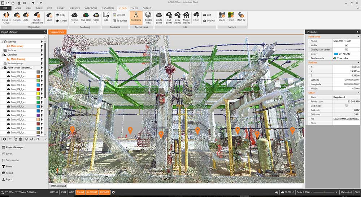Click Color swatch 0; 176; 240 in Properties
This screenshot has width=361, height=197.
[x=336, y=54]
